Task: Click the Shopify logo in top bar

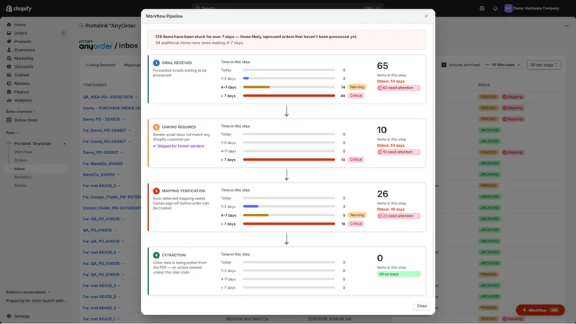Action: (x=19, y=9)
